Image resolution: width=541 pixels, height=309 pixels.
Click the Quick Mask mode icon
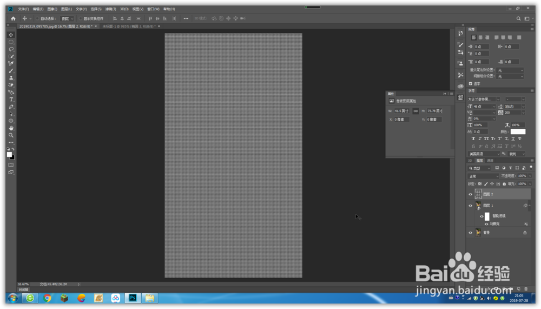[x=11, y=165]
